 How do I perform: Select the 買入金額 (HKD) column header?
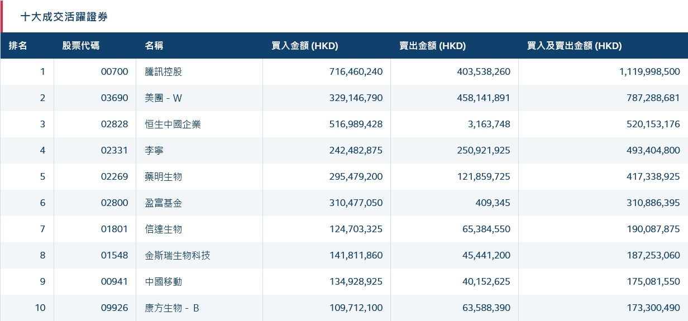coord(305,46)
